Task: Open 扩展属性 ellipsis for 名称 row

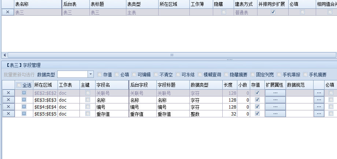Action: 275,100
